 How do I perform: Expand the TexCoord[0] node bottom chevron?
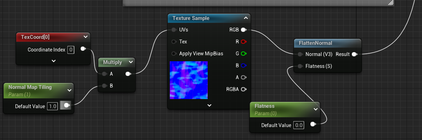point(53,61)
